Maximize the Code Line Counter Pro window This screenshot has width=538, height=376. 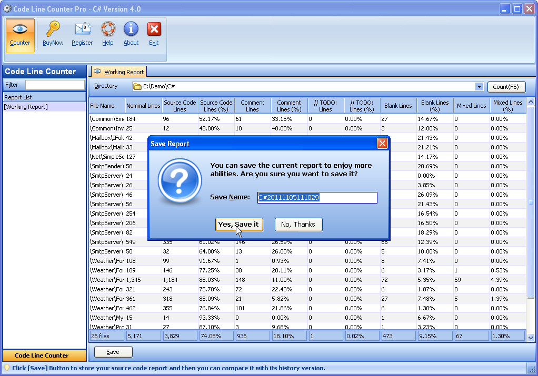pos(517,9)
